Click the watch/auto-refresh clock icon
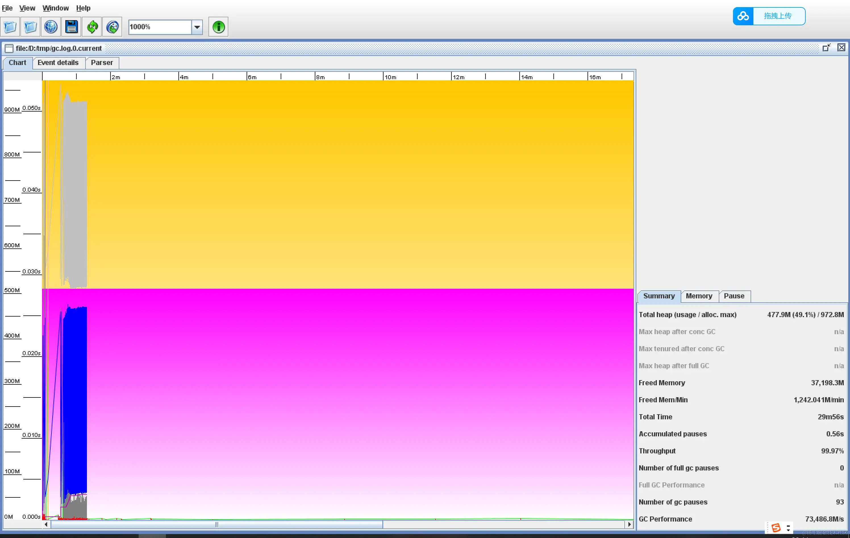The height and width of the screenshot is (538, 850). (x=113, y=27)
